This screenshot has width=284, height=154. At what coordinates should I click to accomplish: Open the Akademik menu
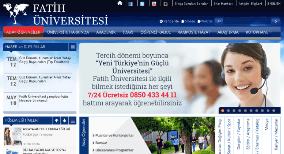(106, 32)
